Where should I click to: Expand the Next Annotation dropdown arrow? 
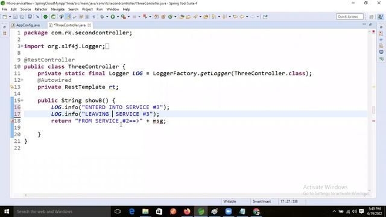[219, 17]
